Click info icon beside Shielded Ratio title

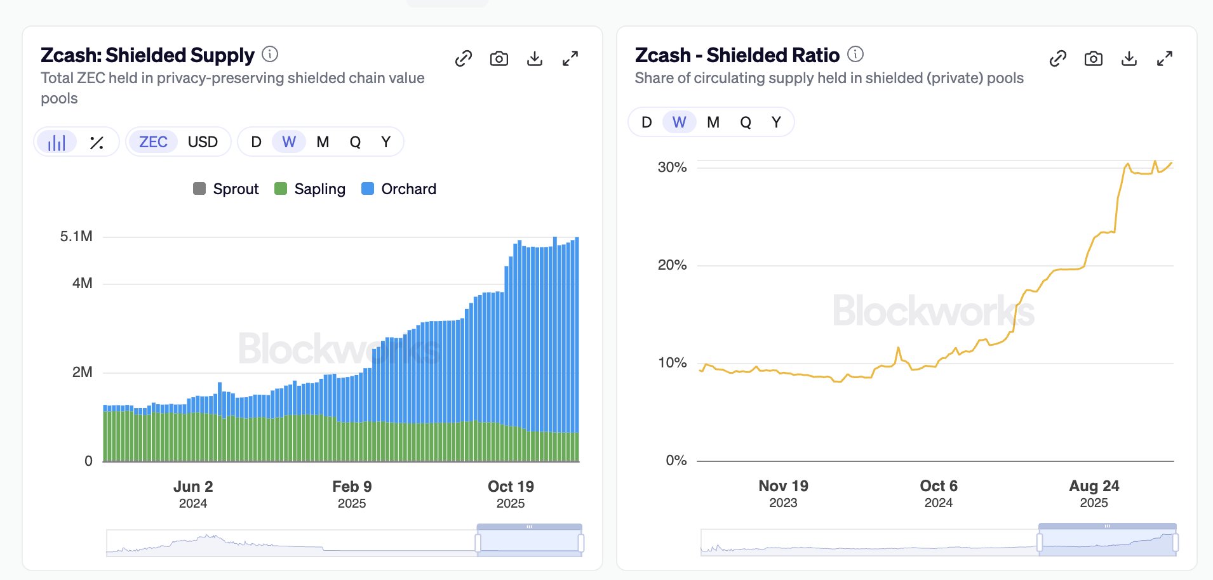(855, 55)
